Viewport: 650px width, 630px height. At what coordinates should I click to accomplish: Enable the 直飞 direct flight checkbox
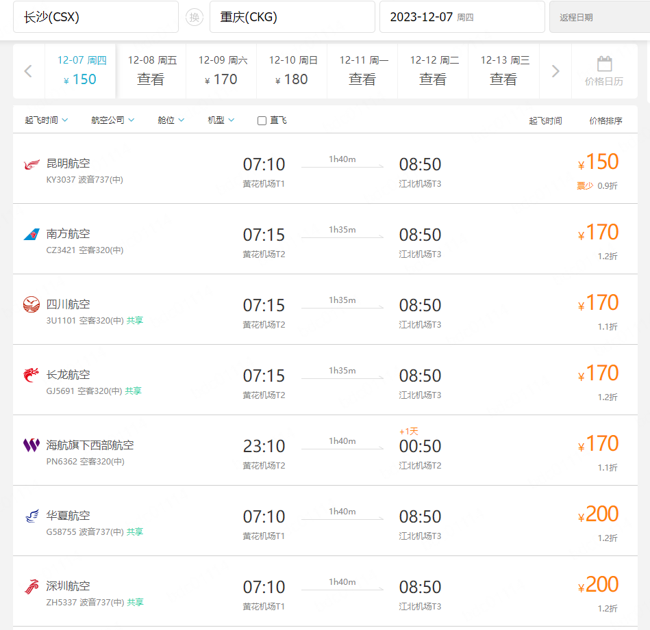262,120
